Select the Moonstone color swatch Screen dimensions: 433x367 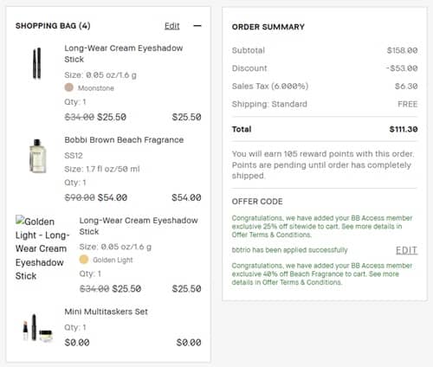(x=68, y=87)
